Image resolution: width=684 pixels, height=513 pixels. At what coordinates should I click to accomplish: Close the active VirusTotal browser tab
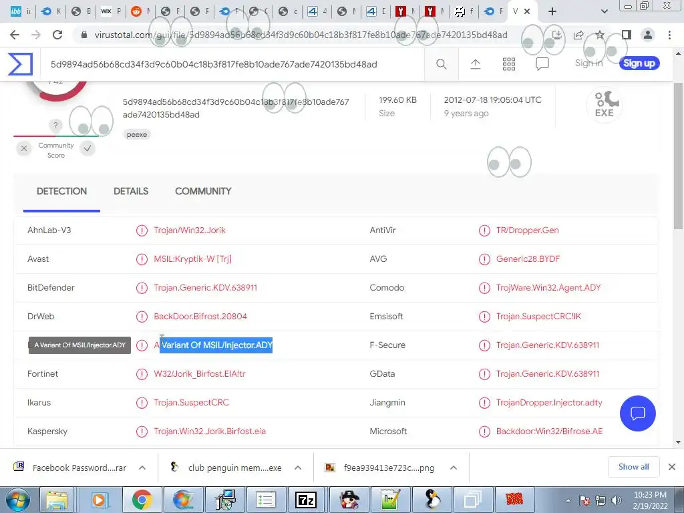click(527, 11)
